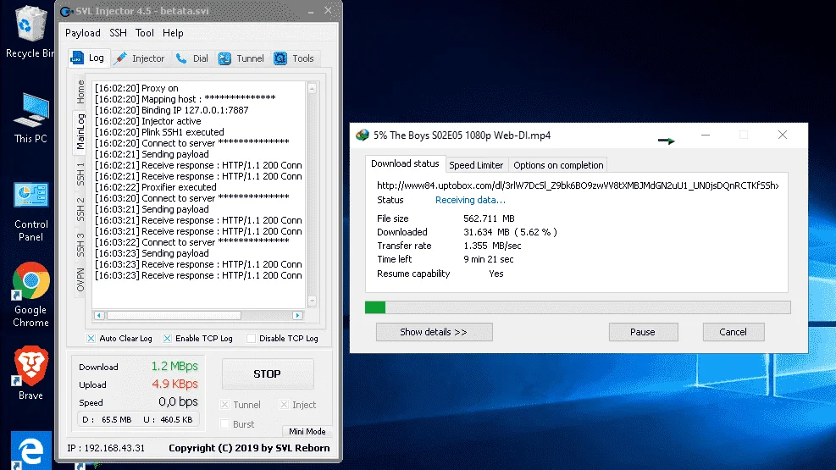Viewport: 836px width, 470px height.
Task: Toggle the Inject checkbox
Action: point(285,405)
